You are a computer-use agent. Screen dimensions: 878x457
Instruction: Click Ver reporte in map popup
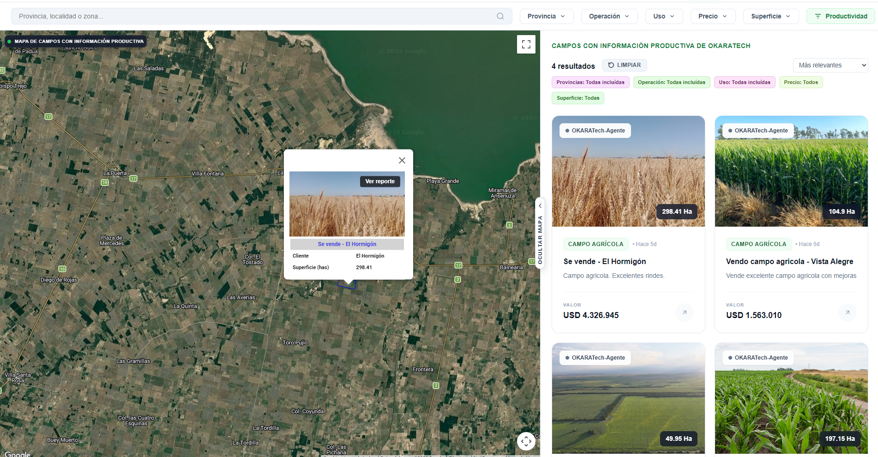point(380,181)
